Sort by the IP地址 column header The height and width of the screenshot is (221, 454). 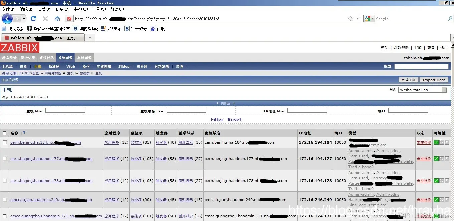click(305, 133)
